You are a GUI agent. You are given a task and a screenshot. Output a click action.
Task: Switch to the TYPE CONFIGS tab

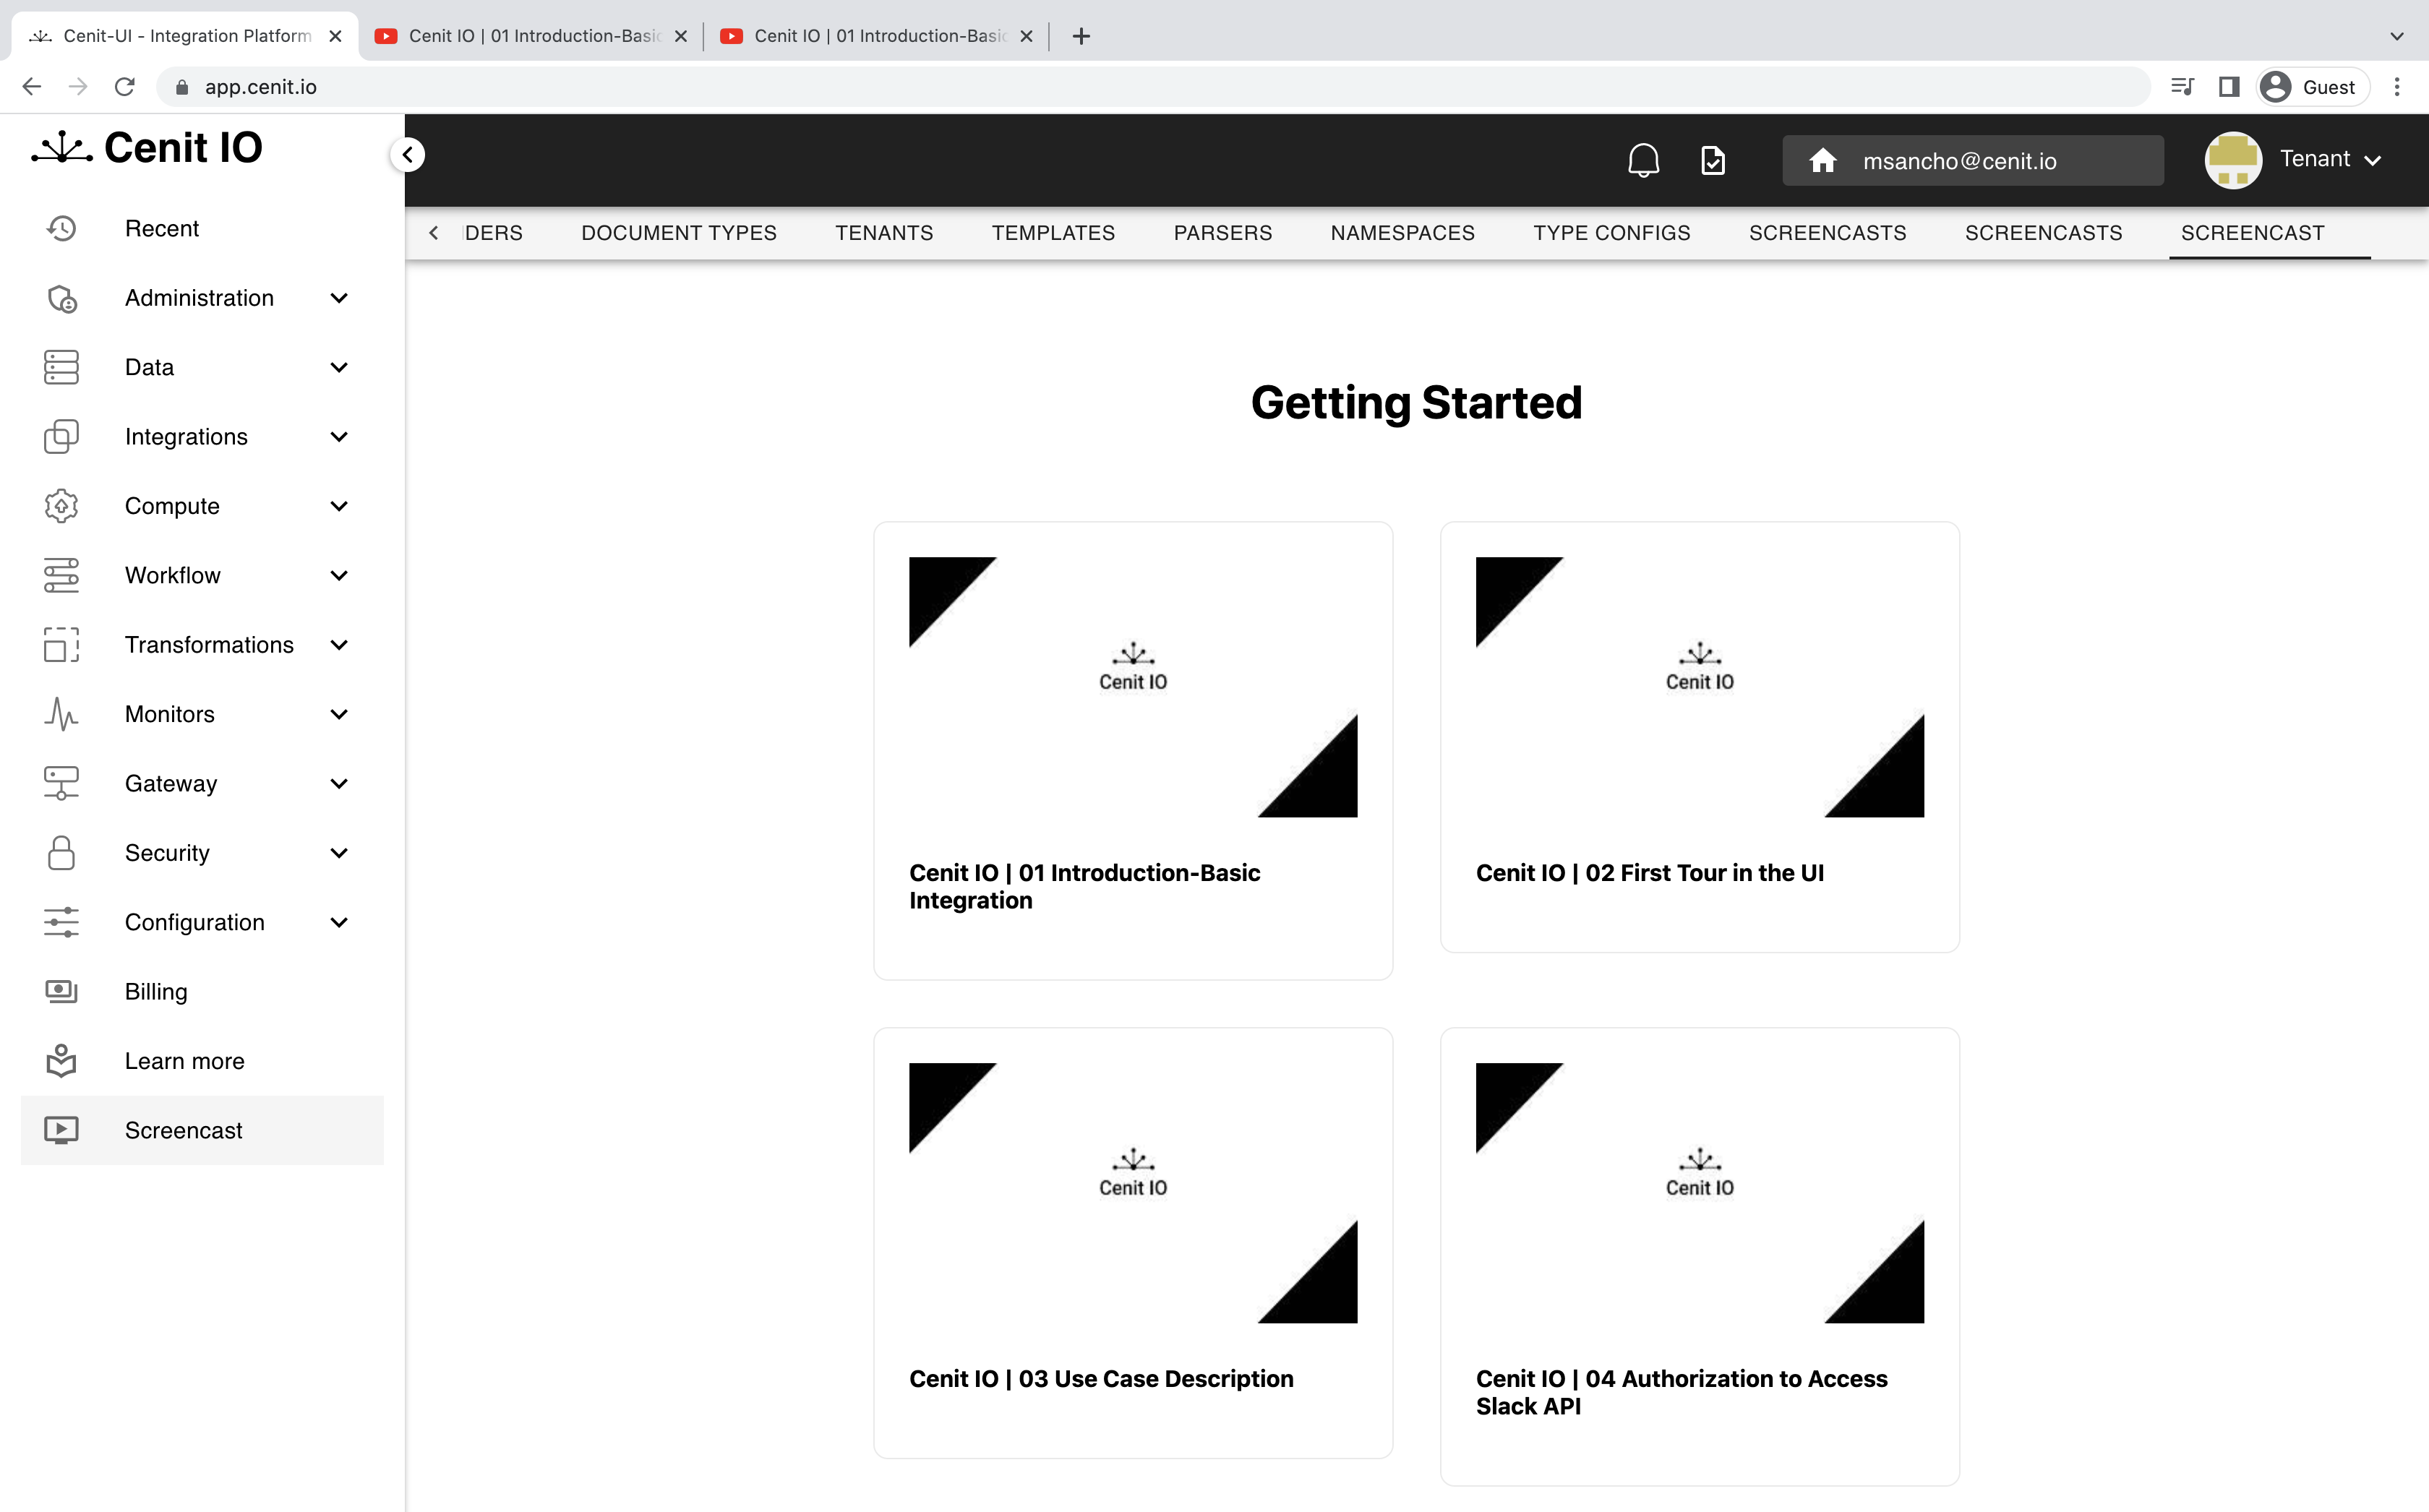1611,233
